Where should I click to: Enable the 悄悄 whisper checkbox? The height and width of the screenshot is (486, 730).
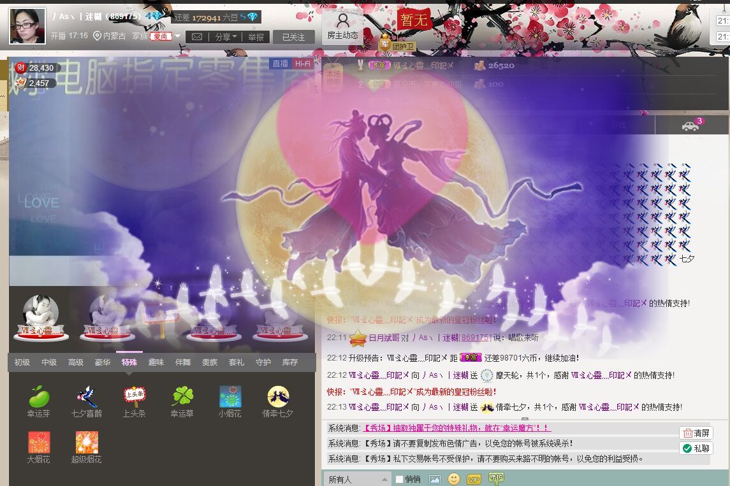coord(399,479)
